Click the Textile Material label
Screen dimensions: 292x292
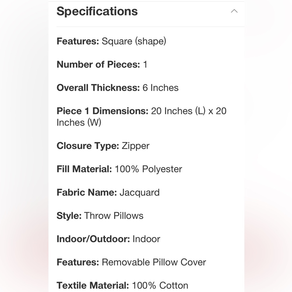[93, 286]
